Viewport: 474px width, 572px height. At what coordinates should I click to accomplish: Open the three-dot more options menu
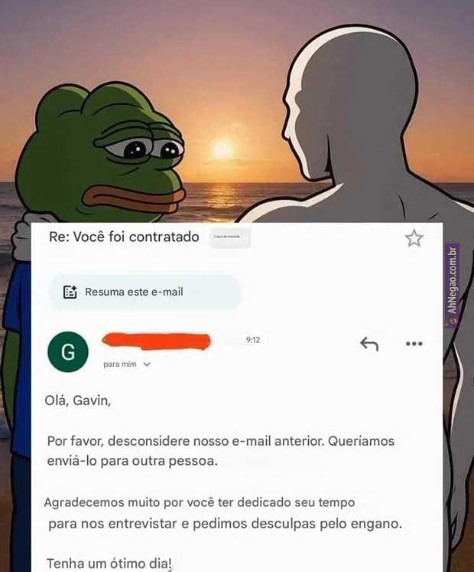(414, 344)
